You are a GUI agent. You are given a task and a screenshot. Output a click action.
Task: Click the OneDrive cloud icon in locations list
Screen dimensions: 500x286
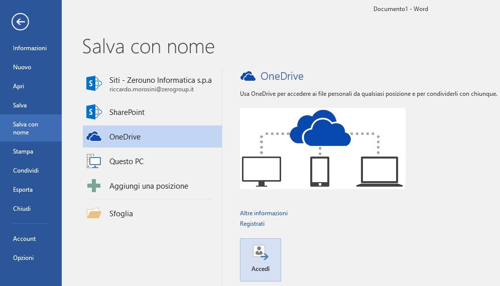(94, 136)
